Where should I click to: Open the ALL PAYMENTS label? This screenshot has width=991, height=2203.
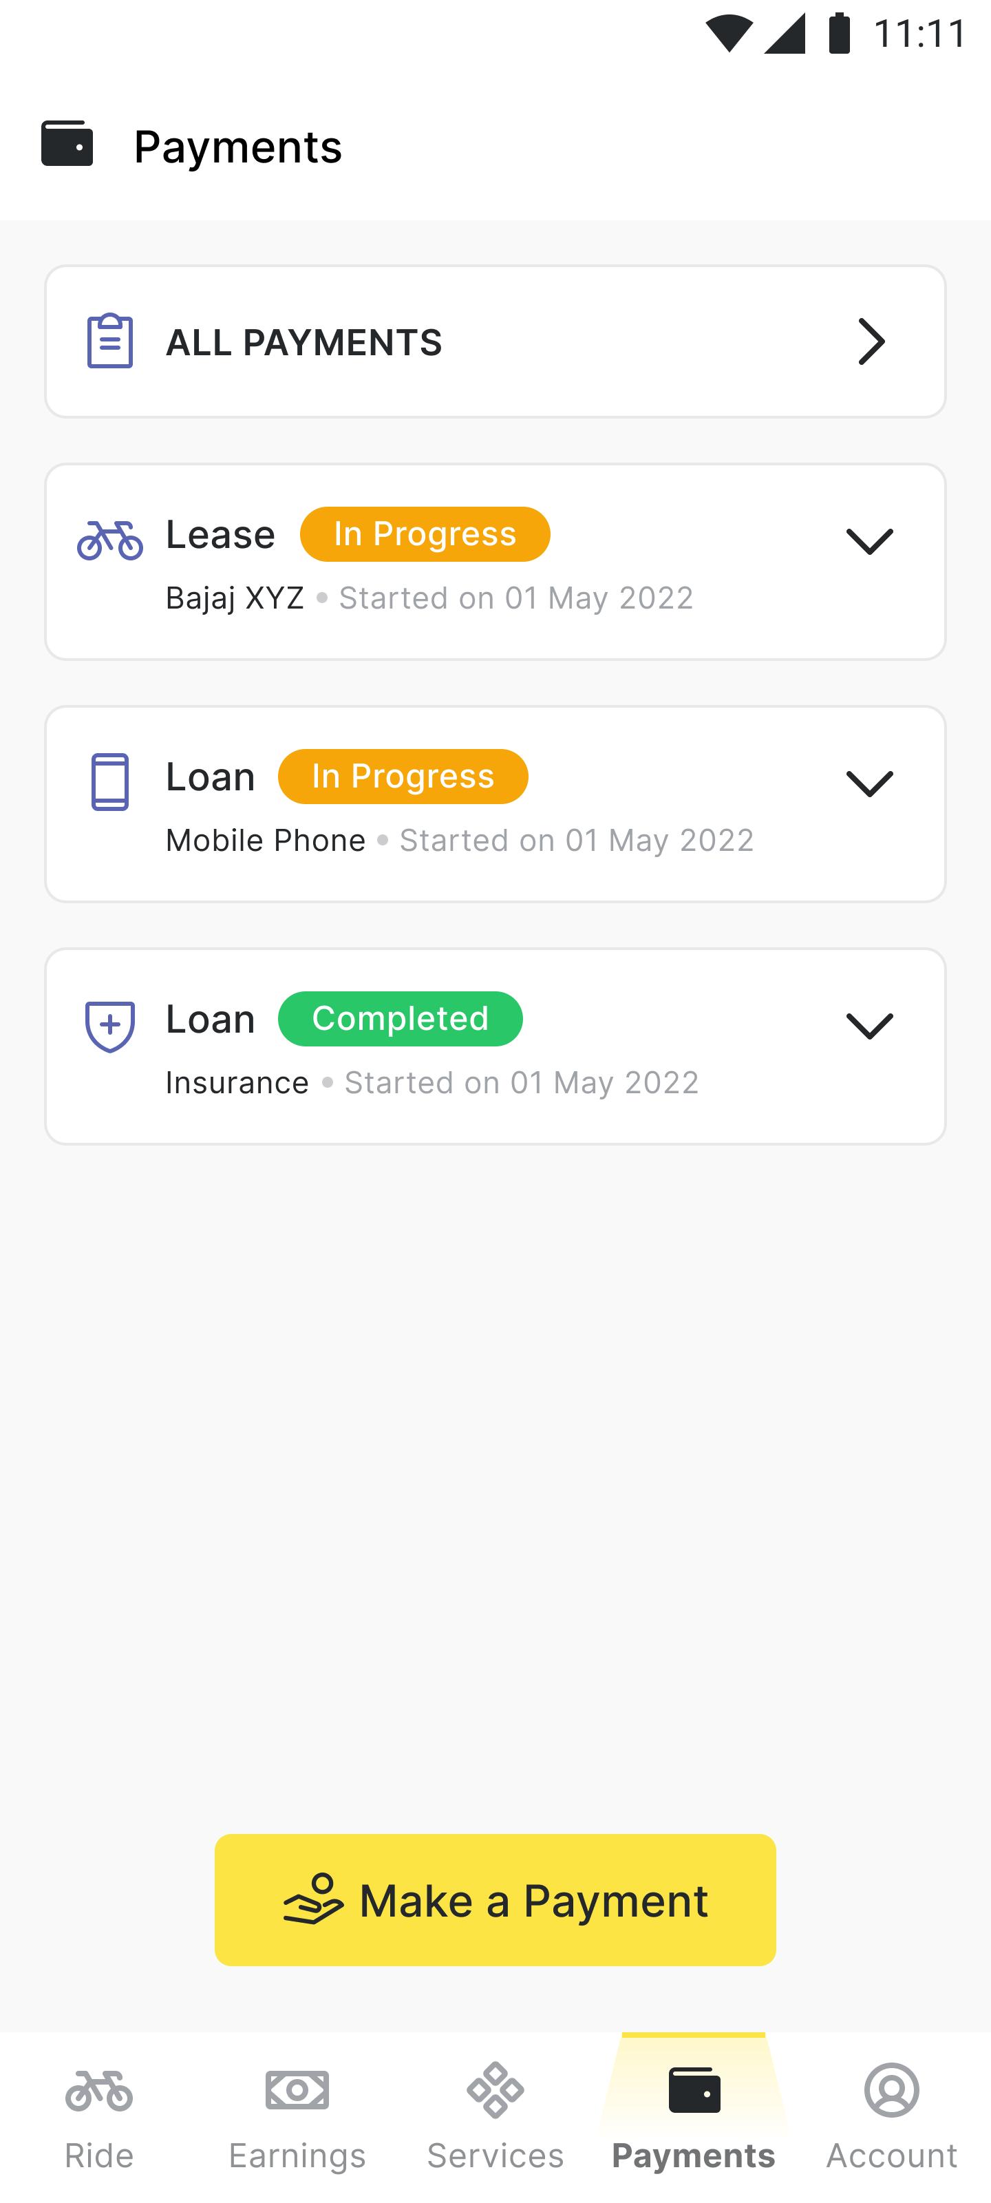[x=303, y=342]
